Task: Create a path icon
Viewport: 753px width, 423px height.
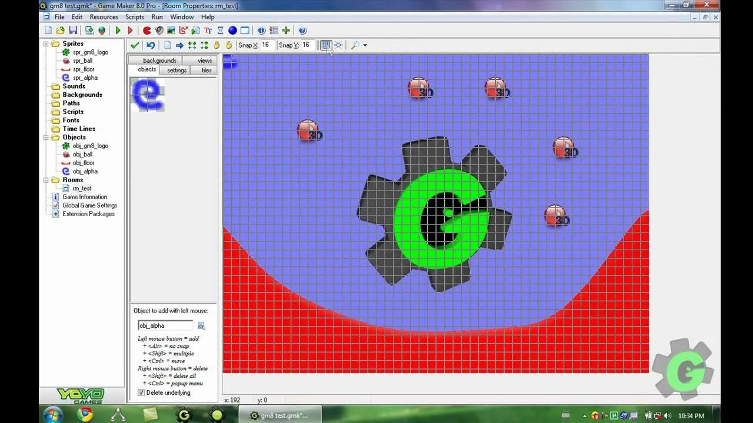Action: pyautogui.click(x=184, y=31)
